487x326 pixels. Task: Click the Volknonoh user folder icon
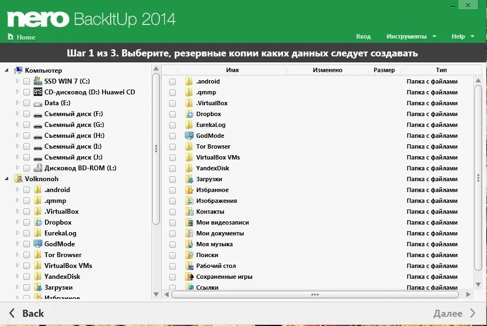(x=18, y=178)
